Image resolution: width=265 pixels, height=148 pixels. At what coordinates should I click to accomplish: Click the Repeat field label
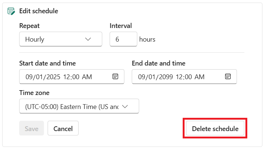(29, 26)
